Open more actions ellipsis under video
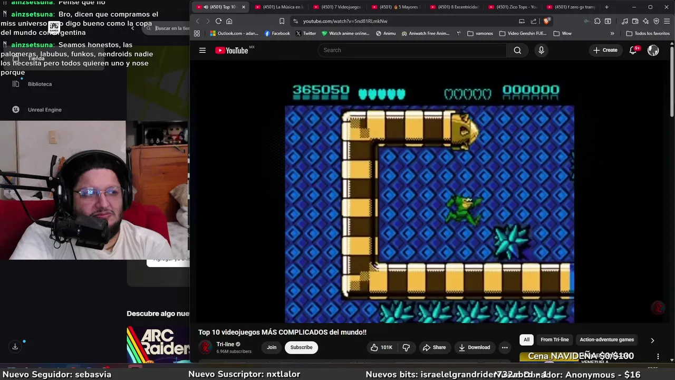The image size is (675, 380). [x=505, y=347]
